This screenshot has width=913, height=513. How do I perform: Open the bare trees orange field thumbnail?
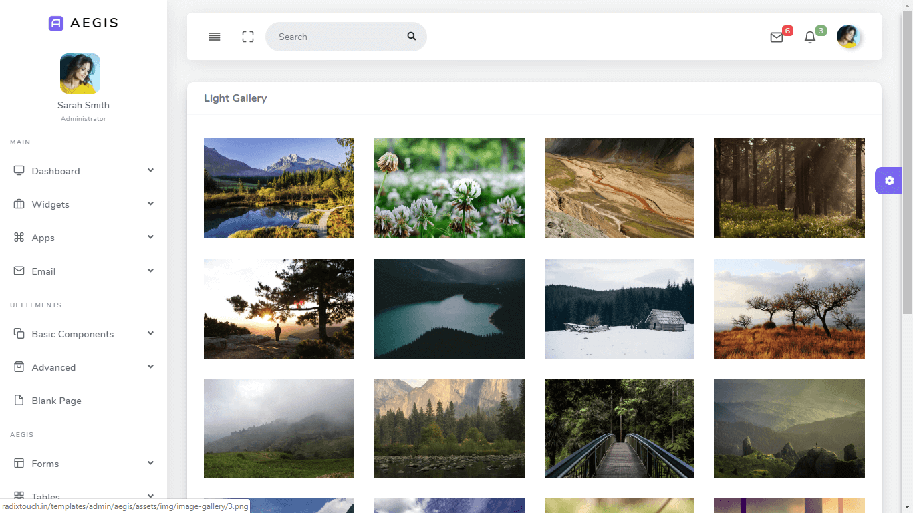point(789,309)
